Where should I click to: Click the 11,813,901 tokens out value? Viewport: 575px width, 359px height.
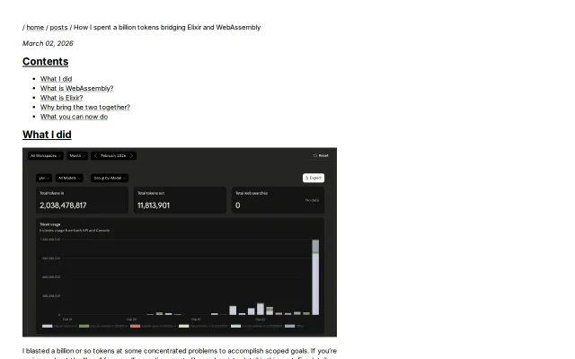point(154,206)
